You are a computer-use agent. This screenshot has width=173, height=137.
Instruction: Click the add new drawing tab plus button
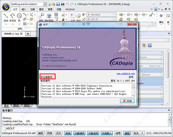pyautogui.click(x=28, y=34)
